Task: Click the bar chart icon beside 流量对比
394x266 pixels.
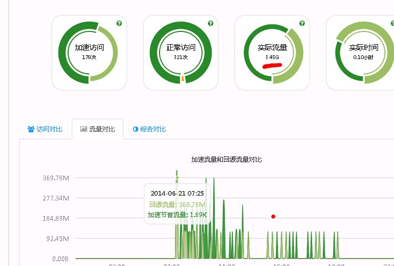Action: pyautogui.click(x=83, y=129)
